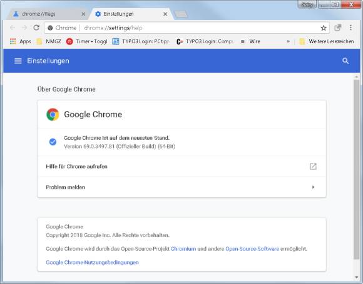This screenshot has height=284, width=363.
Task: Go back with the back arrow
Action: [13, 28]
